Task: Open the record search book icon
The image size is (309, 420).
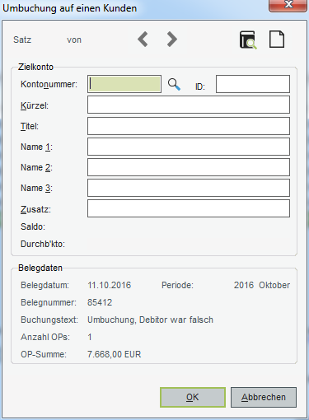Action: [x=248, y=40]
